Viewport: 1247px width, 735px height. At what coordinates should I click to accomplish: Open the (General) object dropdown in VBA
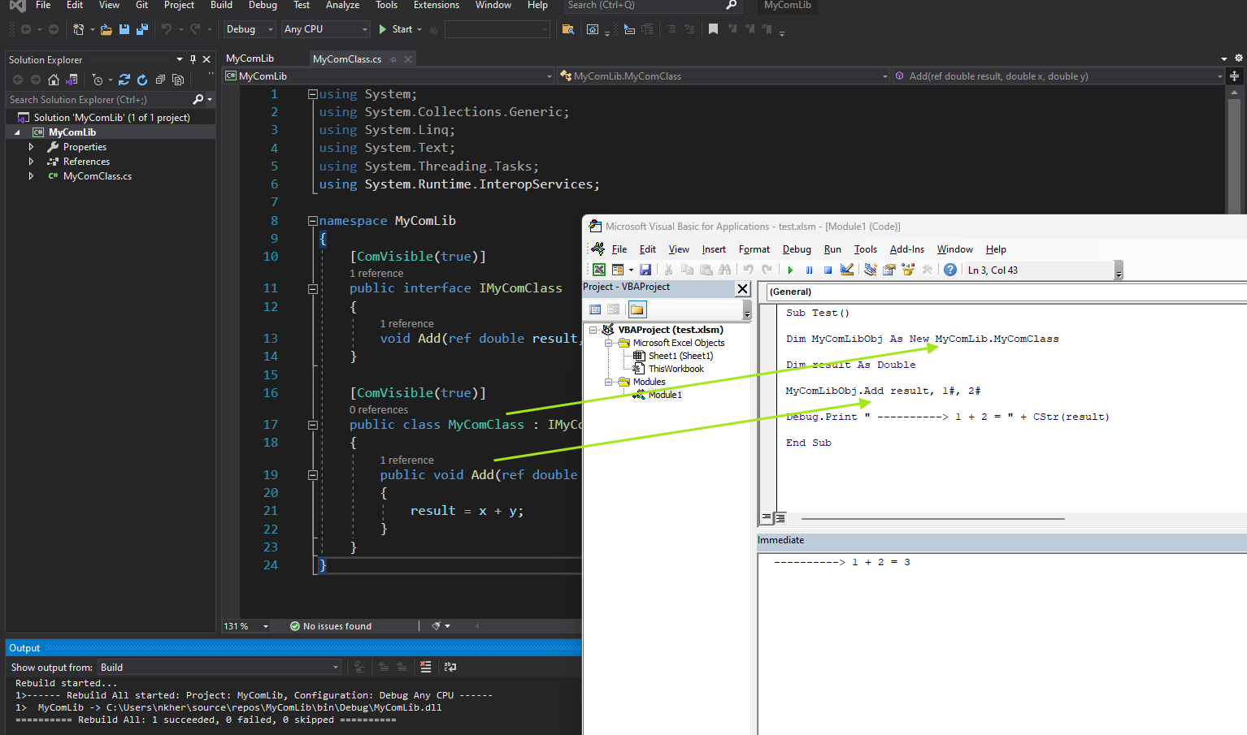[1006, 292]
